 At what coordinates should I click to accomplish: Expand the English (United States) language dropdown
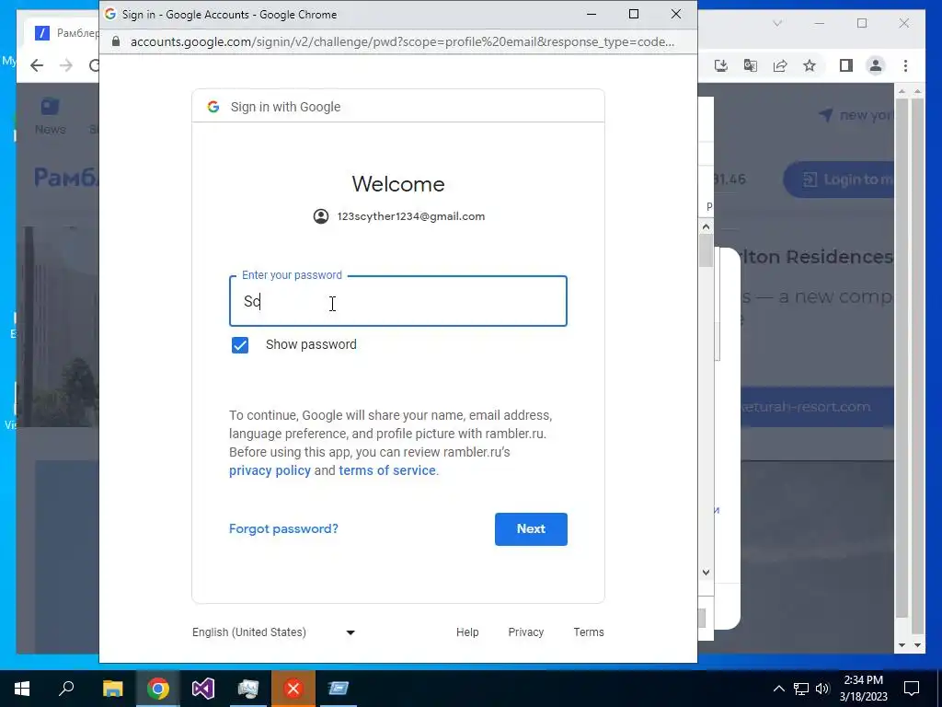pyautogui.click(x=274, y=632)
